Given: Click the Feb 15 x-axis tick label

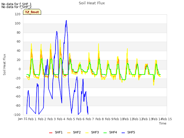Looking at the screenshot, I should [167, 119].
